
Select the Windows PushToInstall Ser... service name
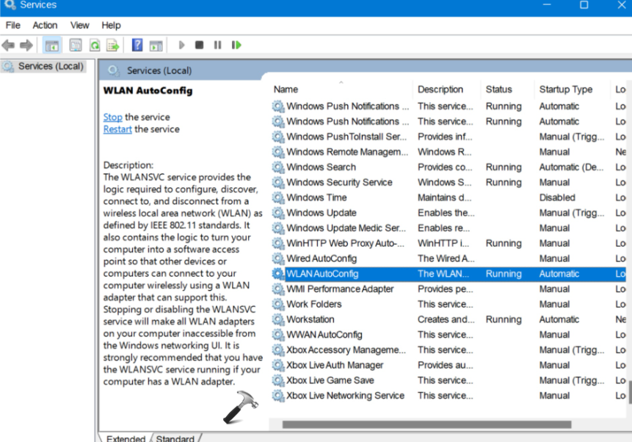[x=346, y=137]
